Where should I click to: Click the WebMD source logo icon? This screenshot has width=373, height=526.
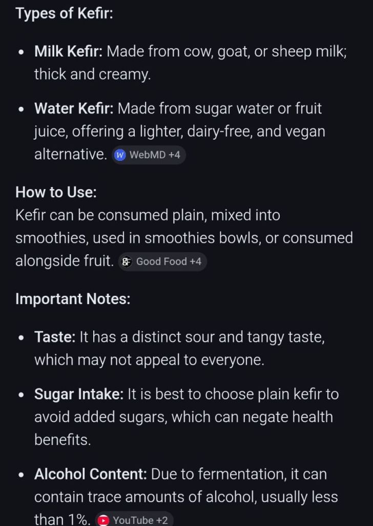[x=120, y=155]
